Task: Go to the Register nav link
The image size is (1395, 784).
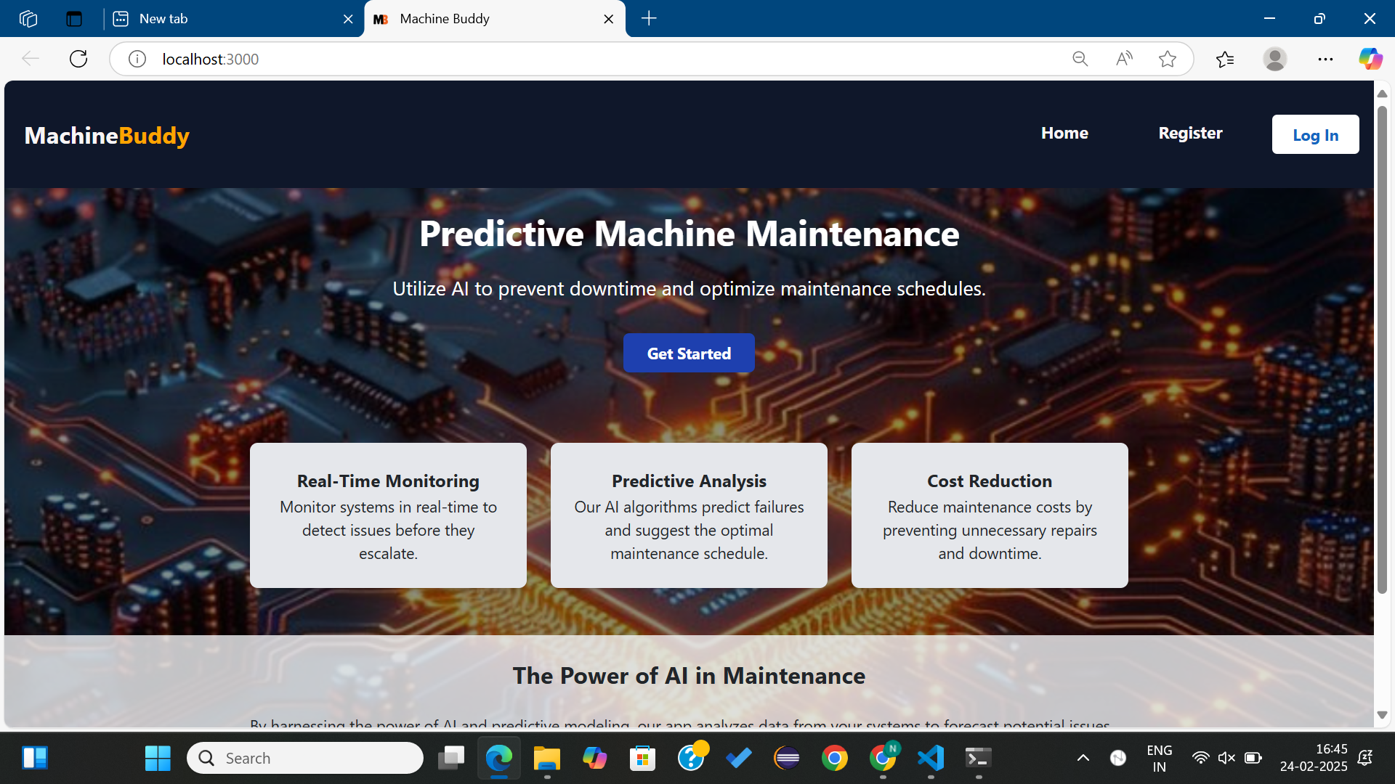Action: pos(1189,134)
